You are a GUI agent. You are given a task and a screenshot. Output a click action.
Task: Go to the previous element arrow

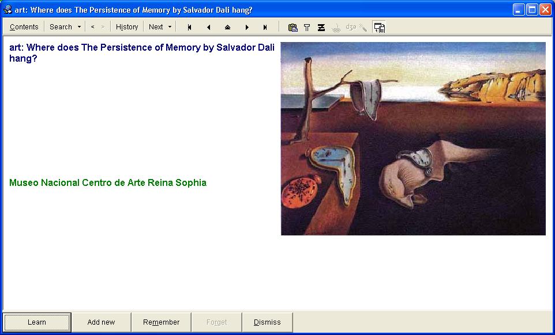point(208,27)
